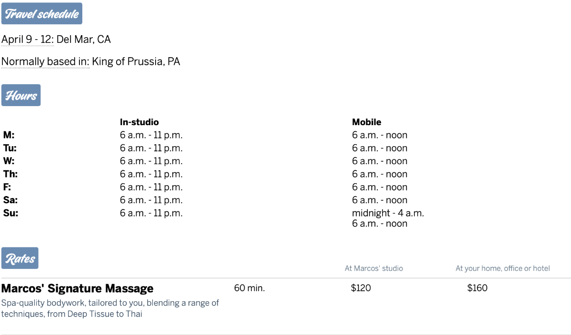Click the In-studio column header
The width and height of the screenshot is (571, 335).
click(139, 122)
